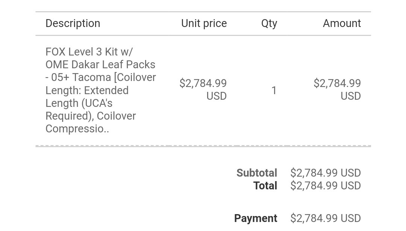The image size is (406, 231).
Task: Click the Amount column header
Action: pyautogui.click(x=342, y=24)
